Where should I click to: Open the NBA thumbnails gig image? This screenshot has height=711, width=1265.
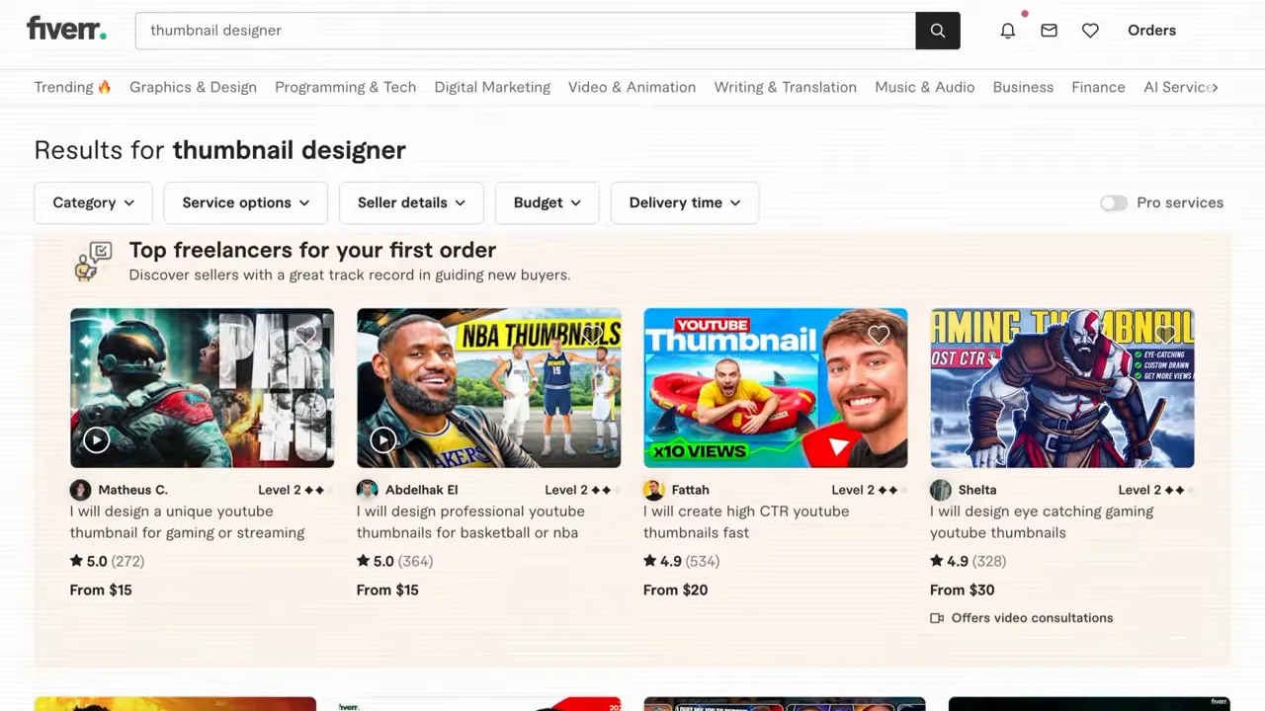point(488,388)
